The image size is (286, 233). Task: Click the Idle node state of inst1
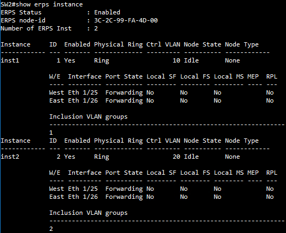(191, 60)
